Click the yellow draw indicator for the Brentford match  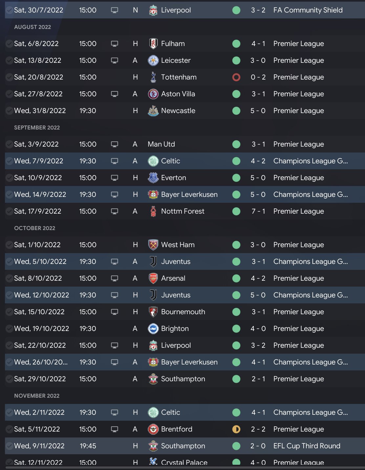tap(236, 429)
